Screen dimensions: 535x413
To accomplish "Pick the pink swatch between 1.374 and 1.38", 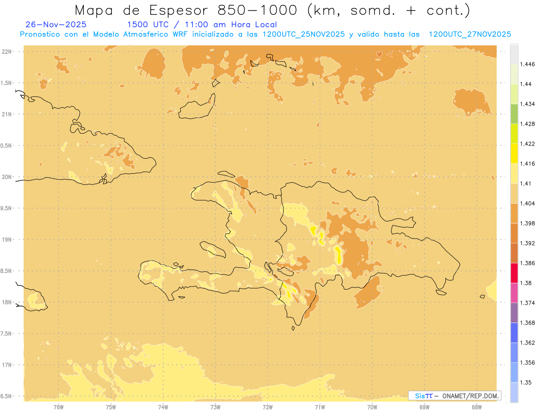I will 514,293.
